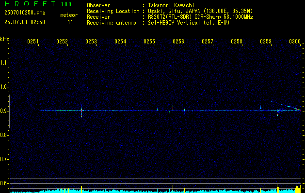Click the 0.6 kHz axis label
The image size is (305, 193).
4,183
